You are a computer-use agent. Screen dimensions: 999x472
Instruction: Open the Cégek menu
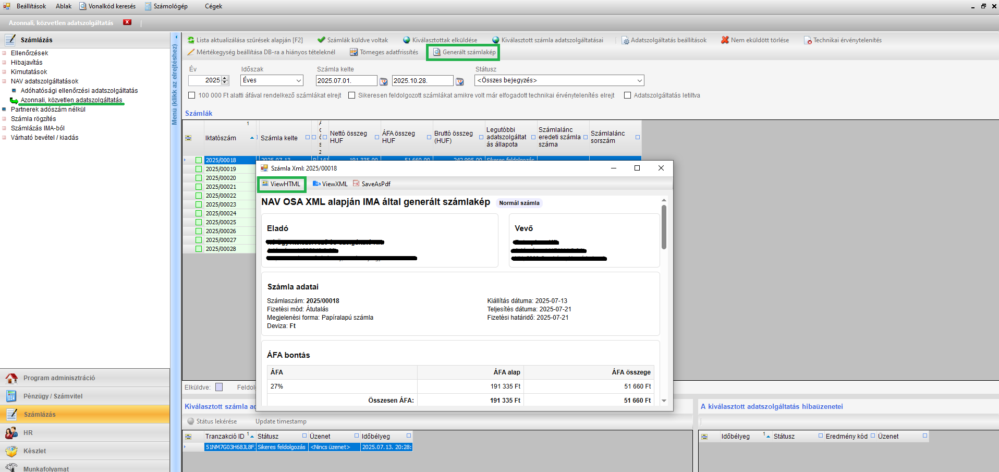213,6
